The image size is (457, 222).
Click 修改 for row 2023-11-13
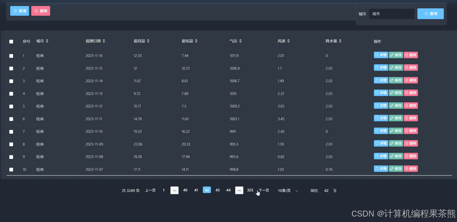click(x=396, y=93)
